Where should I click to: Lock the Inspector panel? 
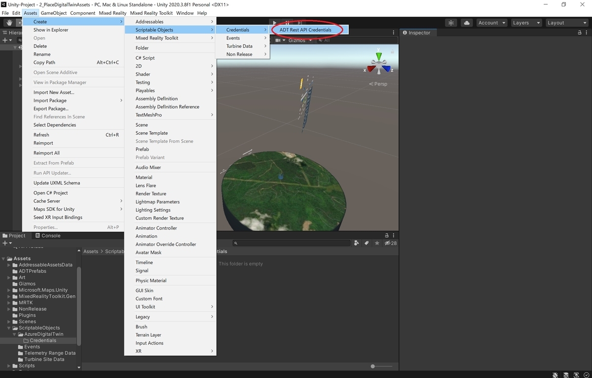pyautogui.click(x=579, y=33)
